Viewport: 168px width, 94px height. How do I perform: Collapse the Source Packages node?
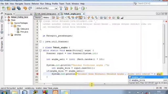(9, 23)
